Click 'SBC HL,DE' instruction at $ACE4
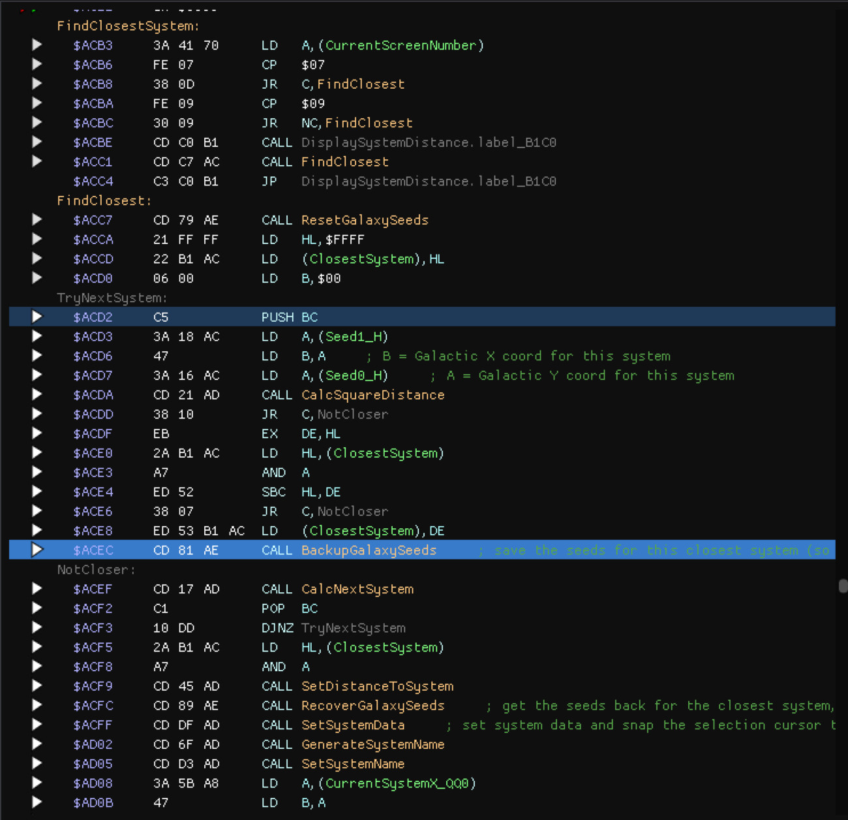 (301, 492)
